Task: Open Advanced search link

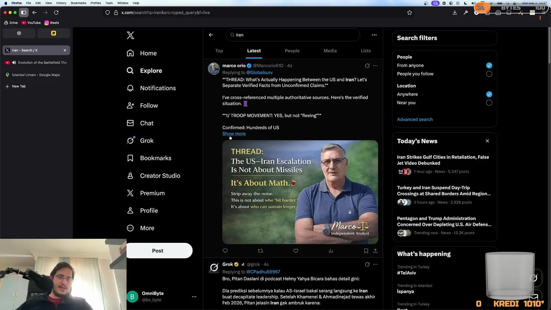Action: click(x=415, y=119)
